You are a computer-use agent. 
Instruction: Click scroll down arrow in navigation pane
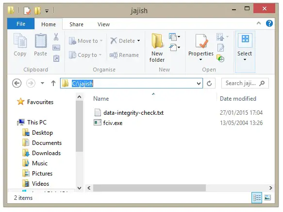point(79,188)
